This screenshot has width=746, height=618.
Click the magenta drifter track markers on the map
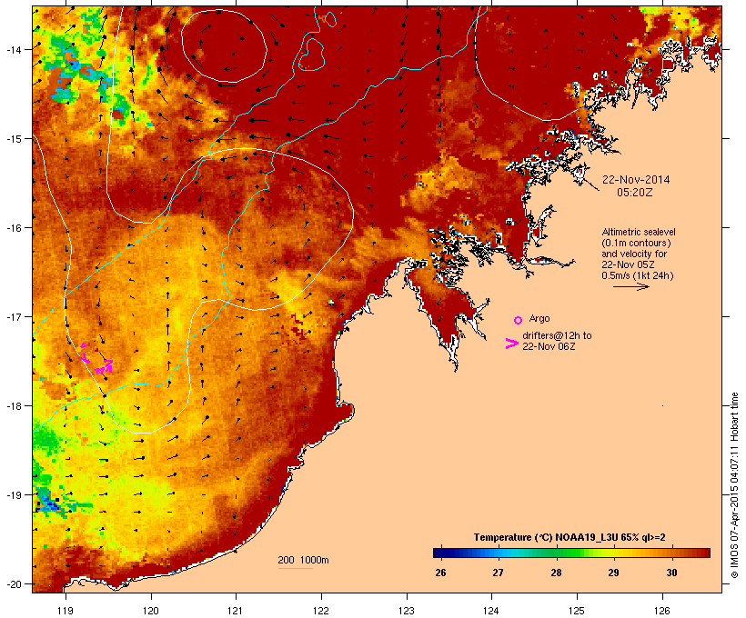[96, 359]
